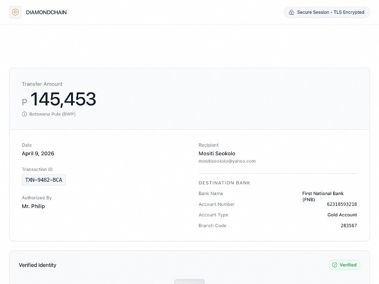Select the account number 62318593218

342,204
